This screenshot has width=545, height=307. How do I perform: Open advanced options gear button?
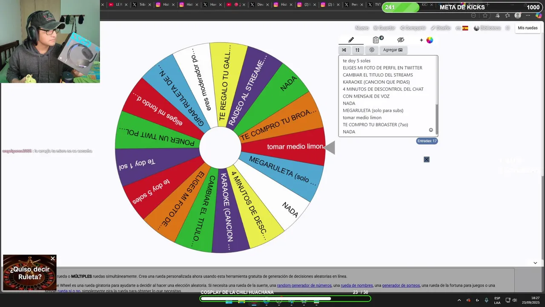(x=372, y=50)
